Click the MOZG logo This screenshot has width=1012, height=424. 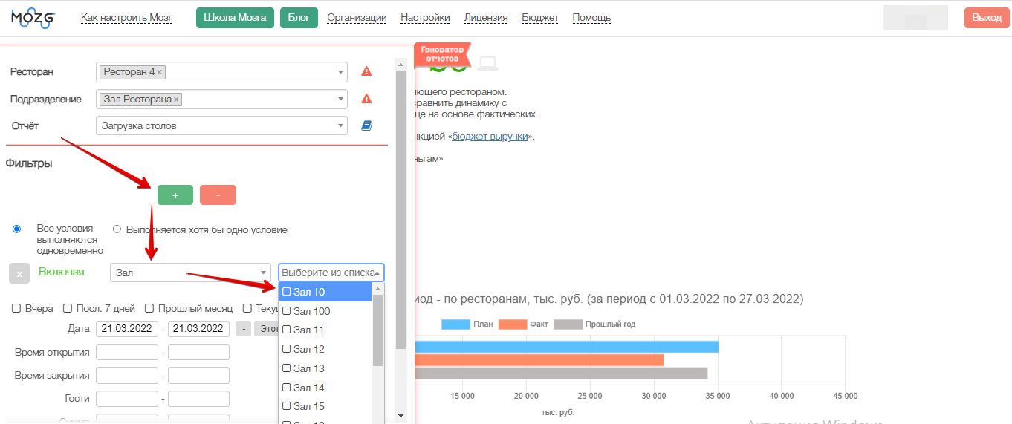pyautogui.click(x=33, y=19)
